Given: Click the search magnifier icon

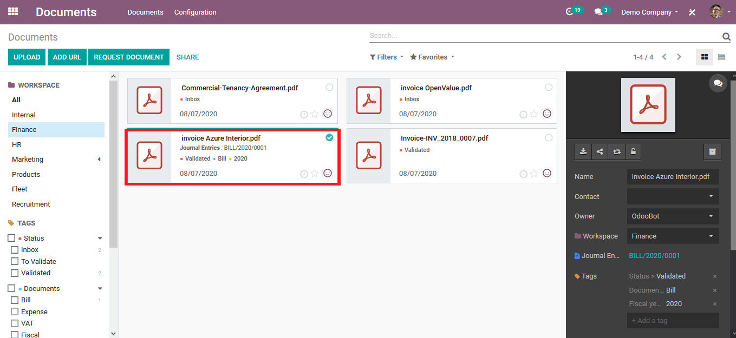Looking at the screenshot, I should [726, 36].
